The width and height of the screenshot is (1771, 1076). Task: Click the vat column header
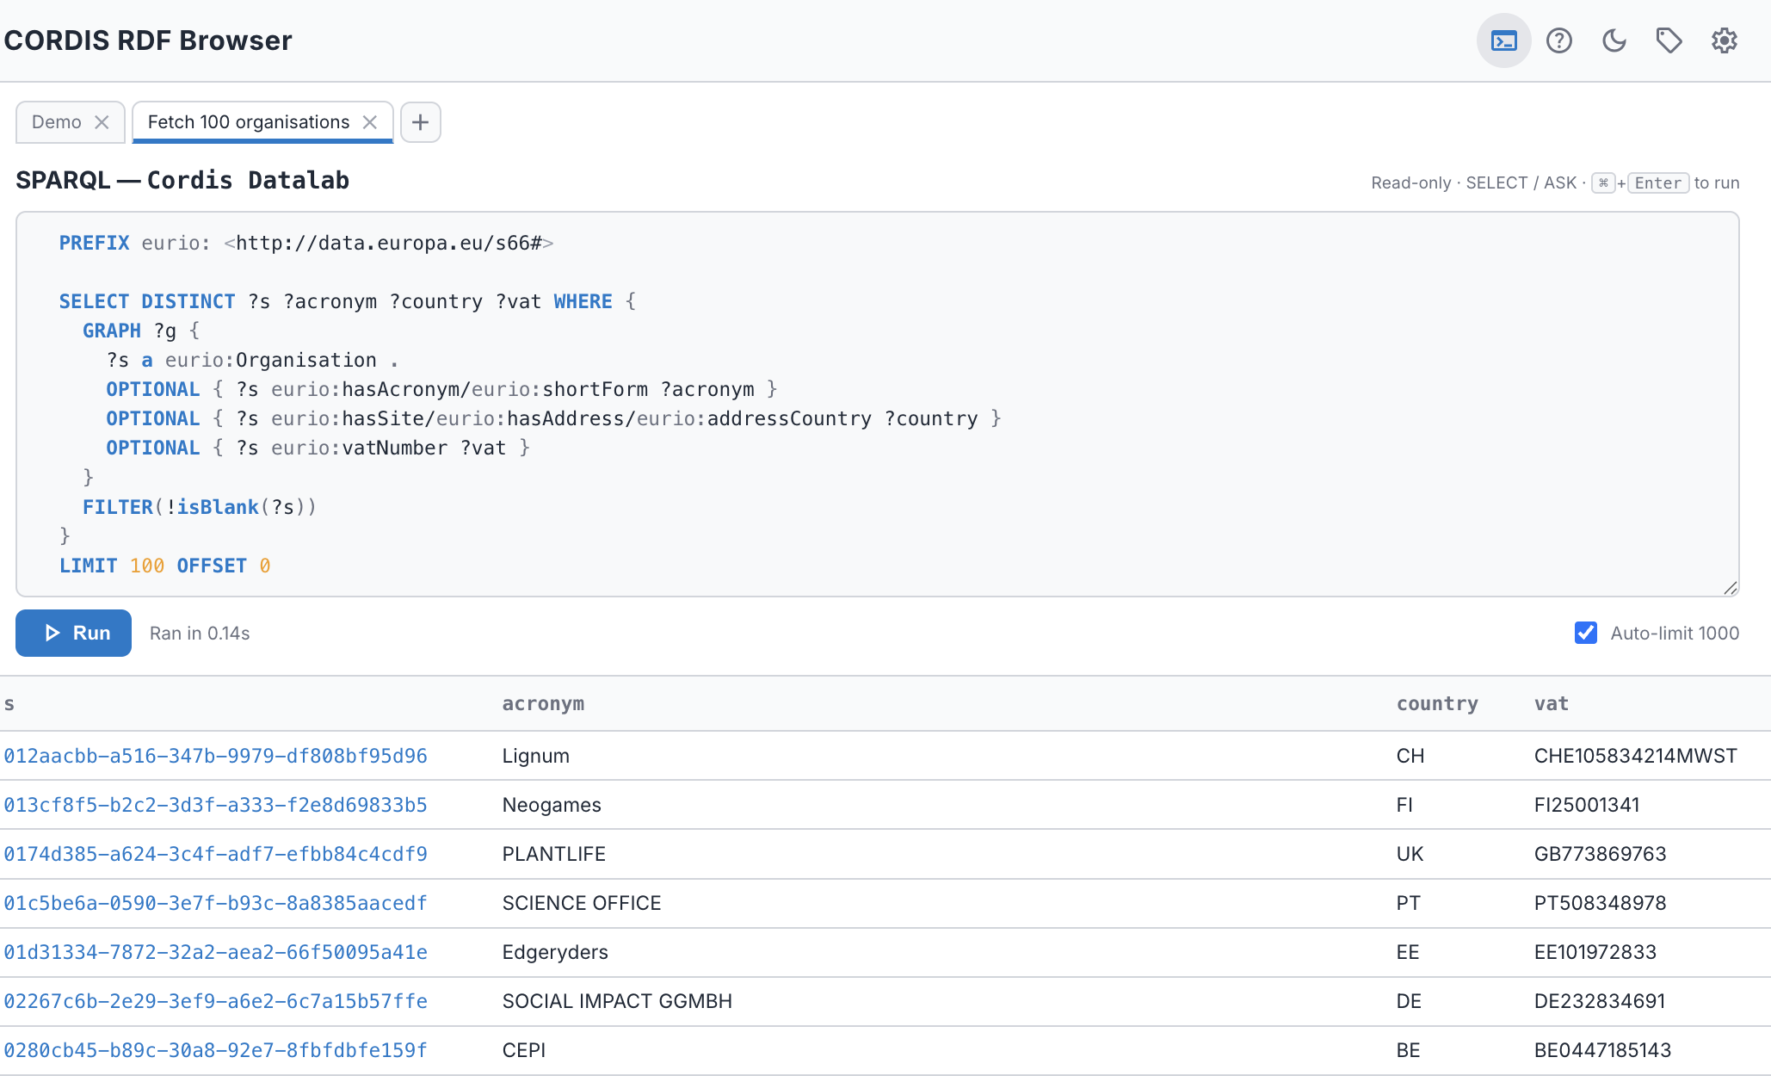(1551, 703)
